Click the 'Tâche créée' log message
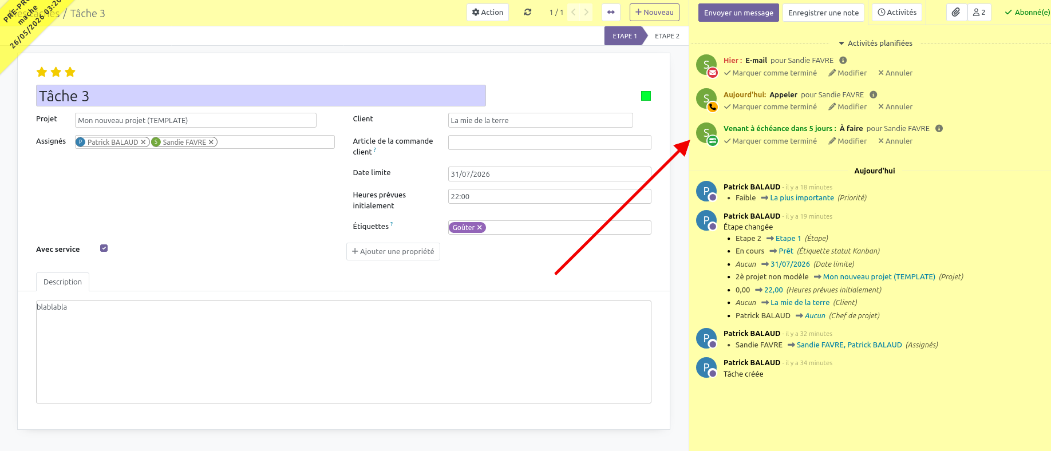The image size is (1051, 451). click(743, 374)
